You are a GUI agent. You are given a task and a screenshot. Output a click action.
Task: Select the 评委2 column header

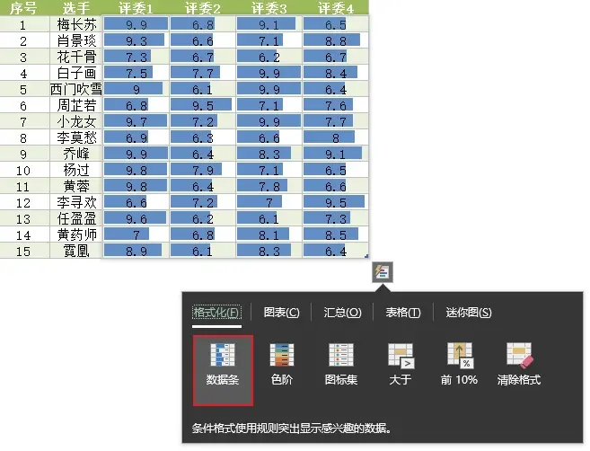coord(202,7)
